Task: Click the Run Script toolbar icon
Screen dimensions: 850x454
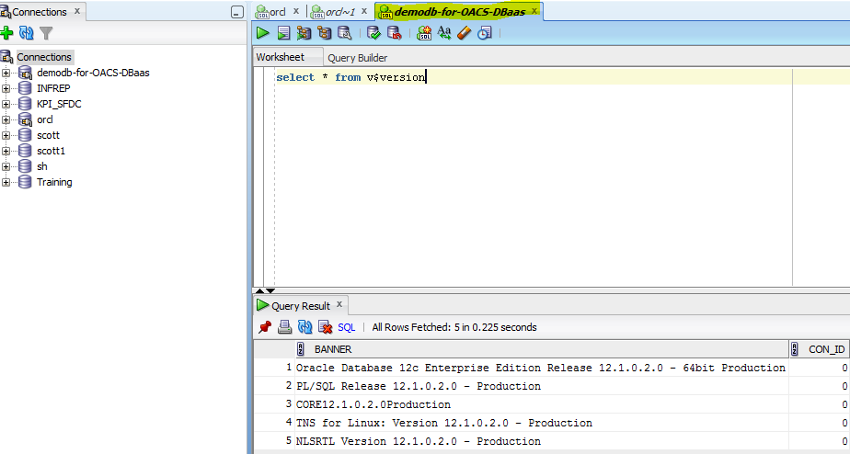Action: (x=283, y=33)
